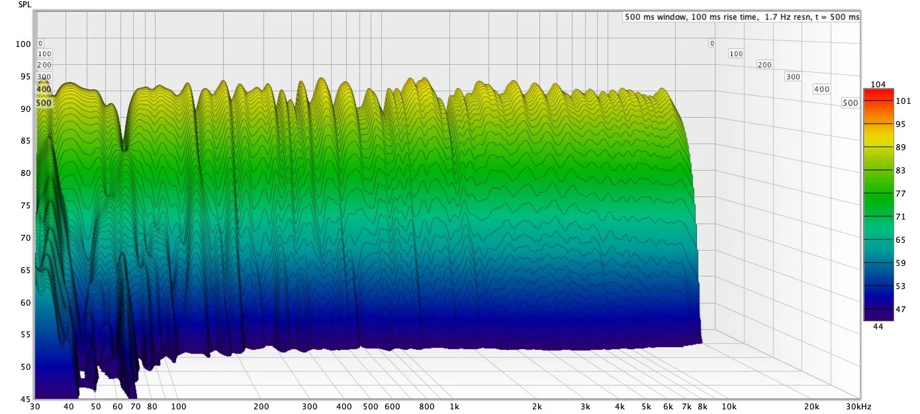The image size is (920, 414).
Task: Click the 5k frequency axis label
Action: [x=647, y=407]
